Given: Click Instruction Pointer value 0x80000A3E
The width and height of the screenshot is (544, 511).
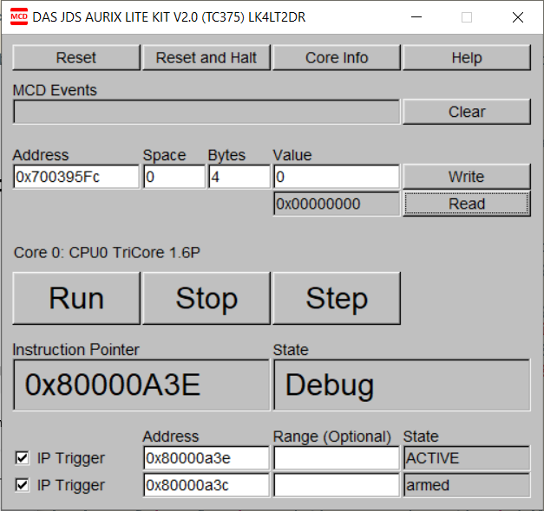Looking at the screenshot, I should coord(141,385).
